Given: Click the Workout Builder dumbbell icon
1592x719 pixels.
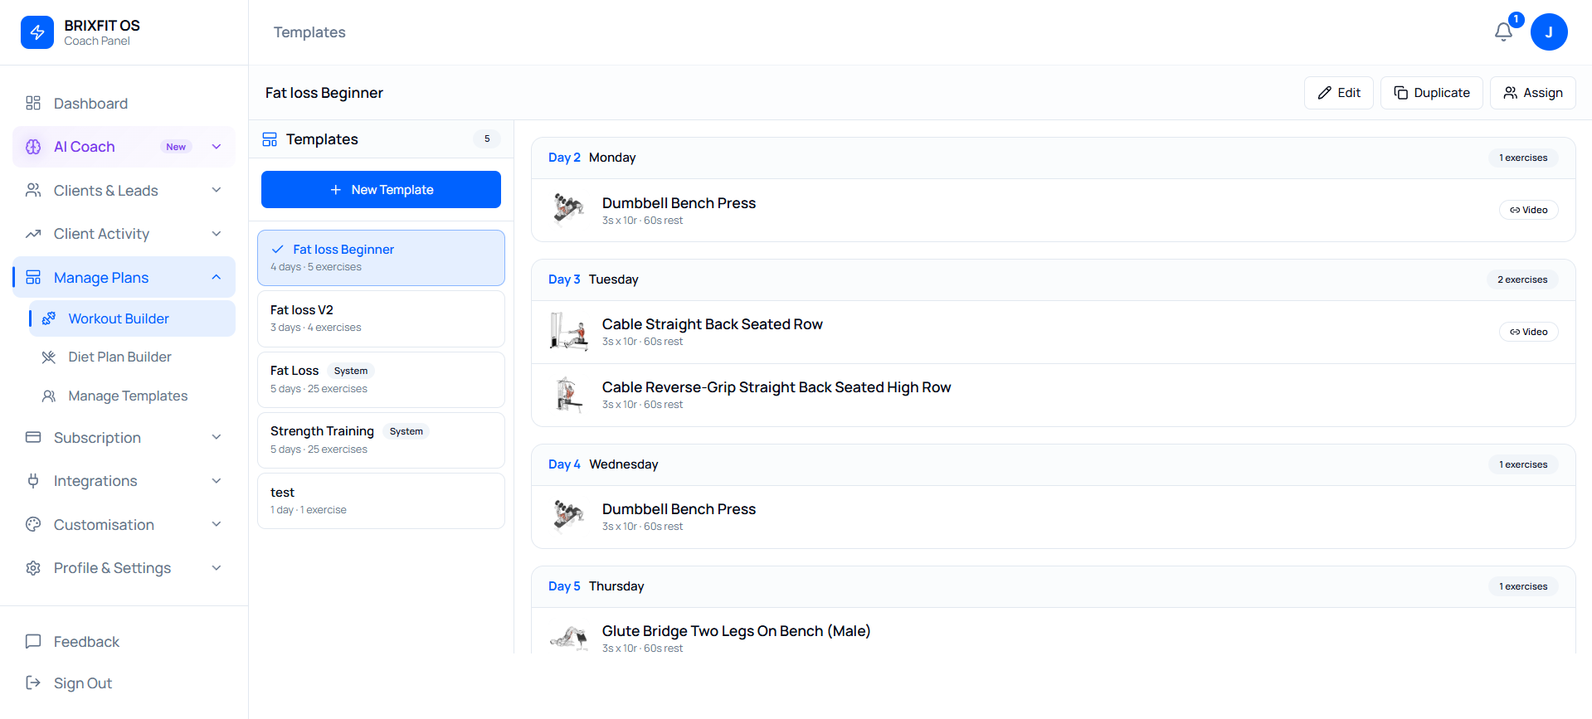Looking at the screenshot, I should click(x=49, y=318).
